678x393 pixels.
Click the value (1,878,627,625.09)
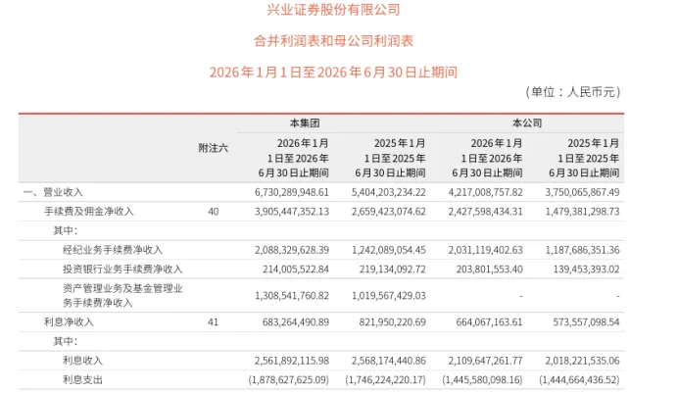pos(289,380)
